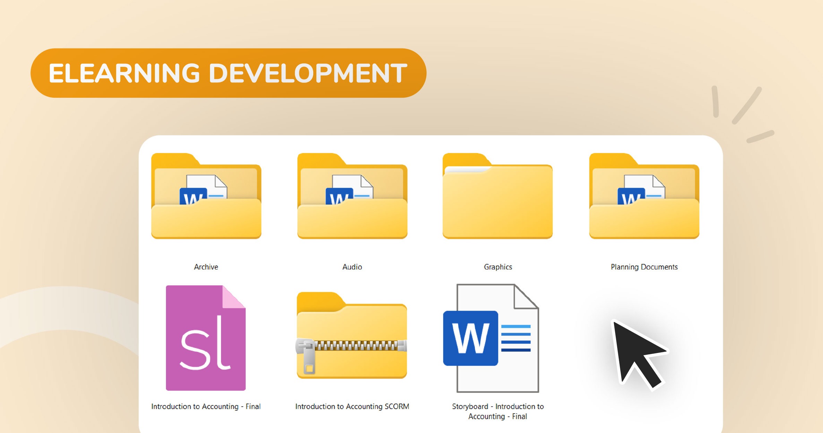Click "Introduction to Accounting - Final" file name
Viewport: 823px width, 433px height.
[x=206, y=406]
